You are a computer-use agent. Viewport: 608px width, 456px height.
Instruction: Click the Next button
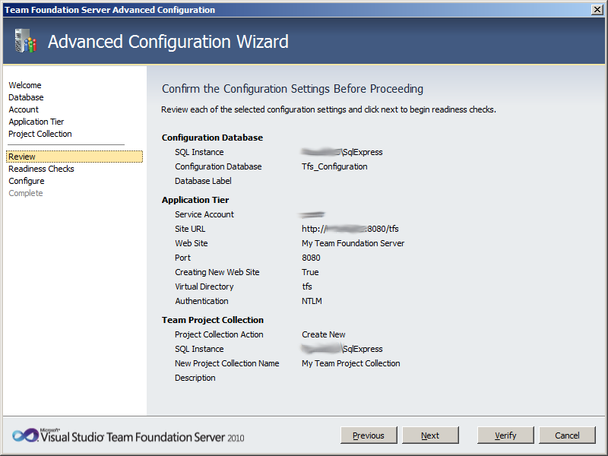430,435
